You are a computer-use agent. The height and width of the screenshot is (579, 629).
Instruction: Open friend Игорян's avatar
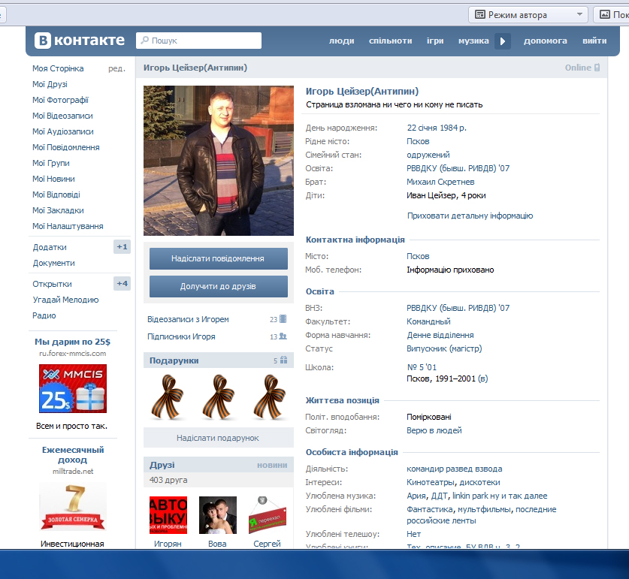click(x=168, y=515)
